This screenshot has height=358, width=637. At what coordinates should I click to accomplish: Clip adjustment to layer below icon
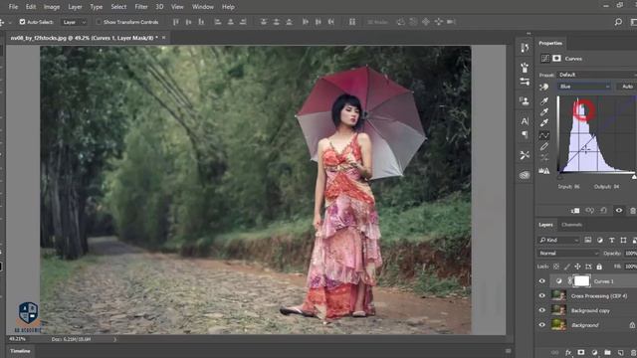click(575, 210)
